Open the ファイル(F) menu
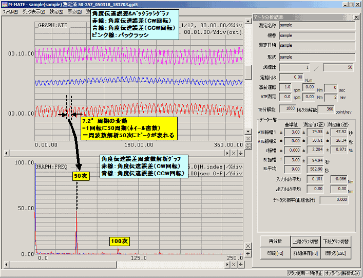Image resolution: width=363 pixels, height=278 pixels. [x=10, y=11]
